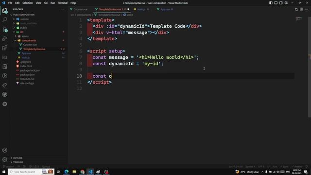Open index.html in the explorer tree
The image size is (311, 175).
[26, 66]
